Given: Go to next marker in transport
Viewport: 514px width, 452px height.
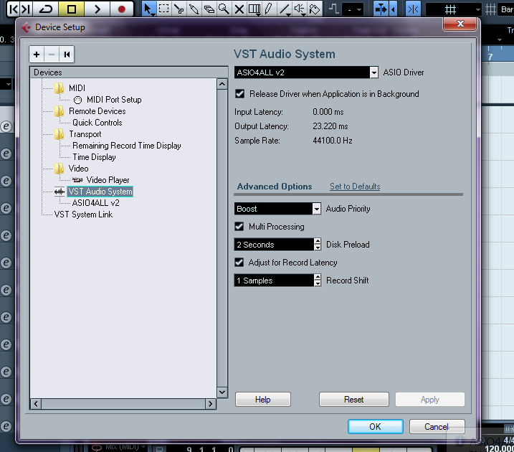Looking at the screenshot, I should click(x=26, y=9).
